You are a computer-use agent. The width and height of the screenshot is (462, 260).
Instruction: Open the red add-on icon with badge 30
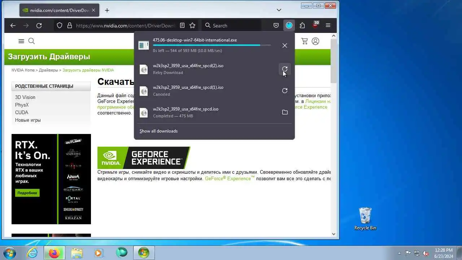(x=315, y=25)
